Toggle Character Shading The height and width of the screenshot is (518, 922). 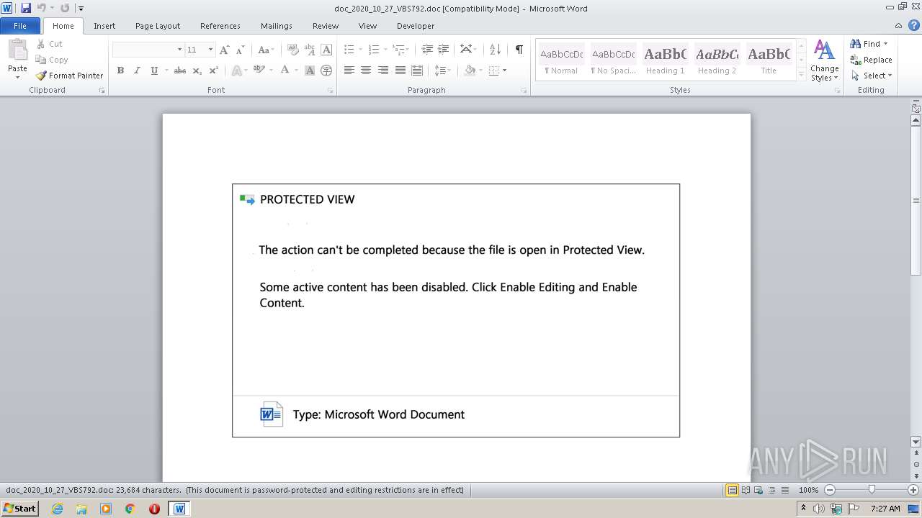(310, 71)
